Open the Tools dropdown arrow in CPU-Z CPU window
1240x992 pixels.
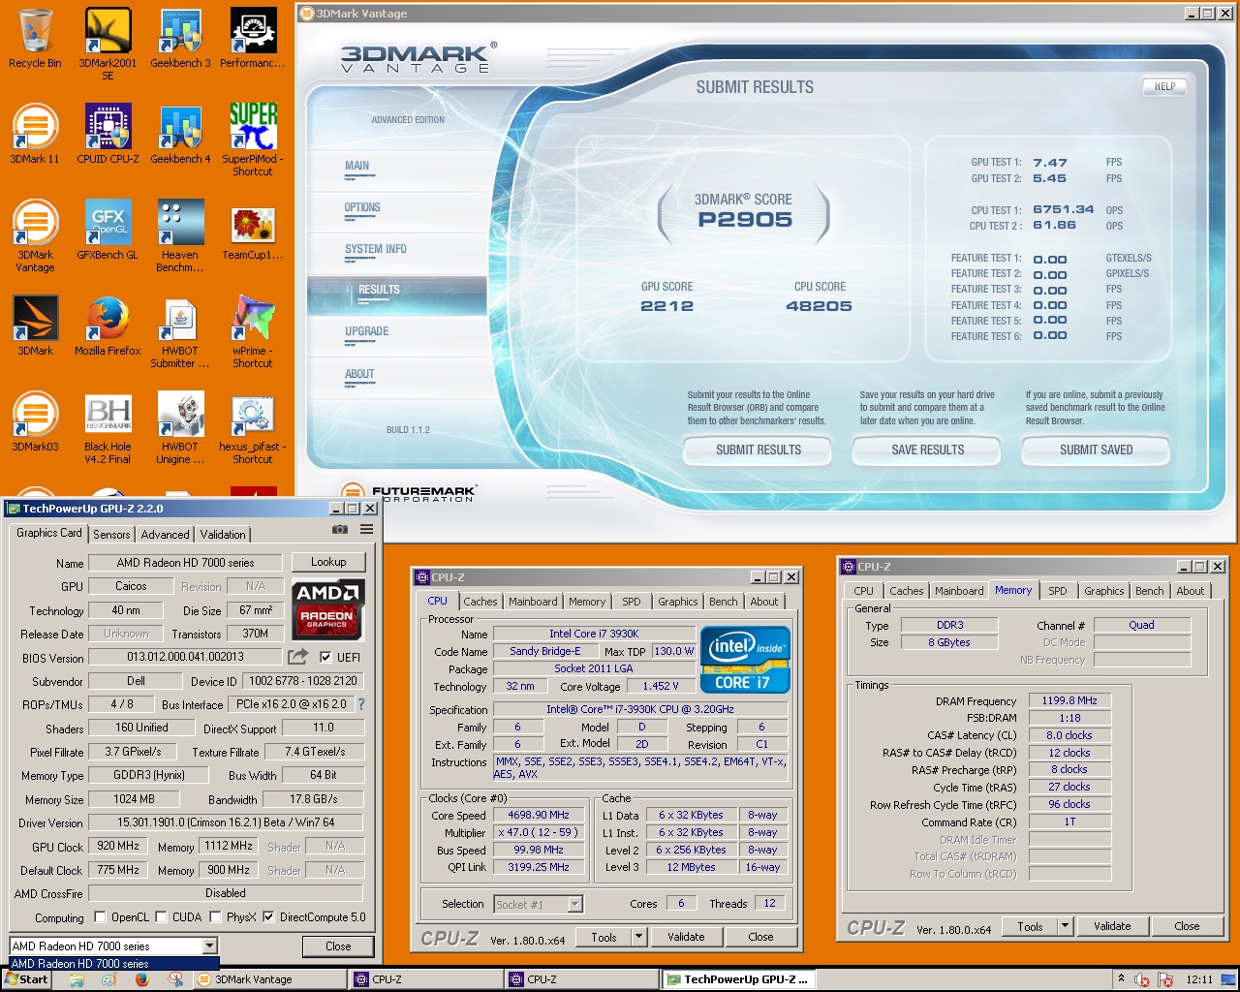tap(638, 937)
